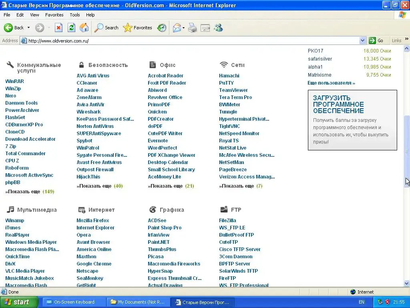410x308 pixels.
Task: Click the folder icon beside FTP
Action: (224, 209)
